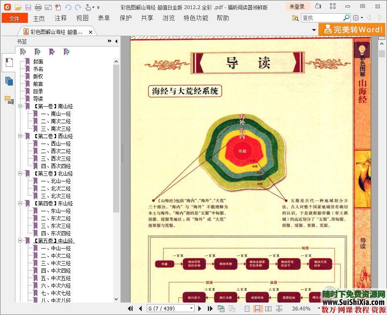Enable single page view in status bar
The height and width of the screenshot is (315, 387).
247,308
